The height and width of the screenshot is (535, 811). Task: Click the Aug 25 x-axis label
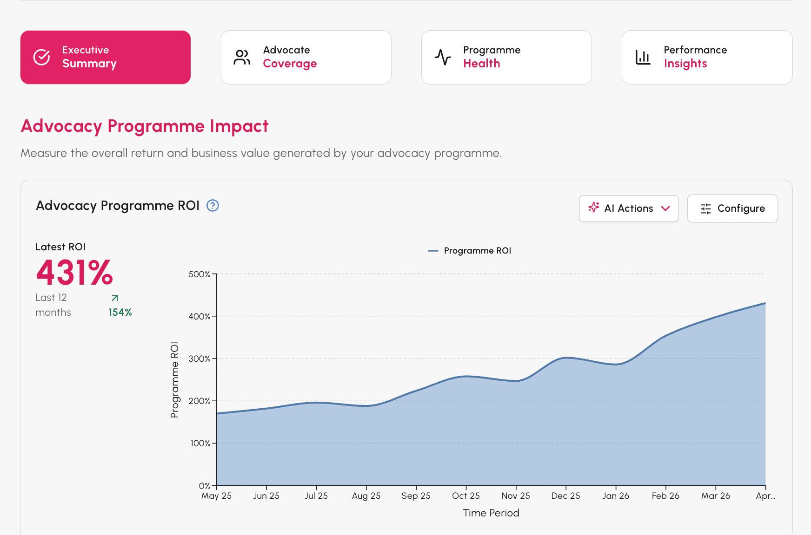[366, 496]
